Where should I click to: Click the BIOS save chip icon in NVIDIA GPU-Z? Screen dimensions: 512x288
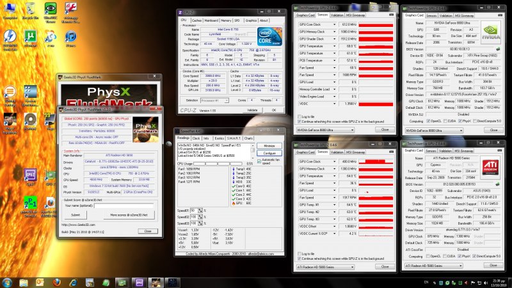[498, 49]
